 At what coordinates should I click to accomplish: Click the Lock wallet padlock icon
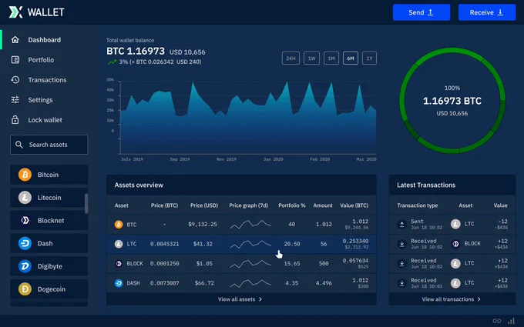[15, 119]
